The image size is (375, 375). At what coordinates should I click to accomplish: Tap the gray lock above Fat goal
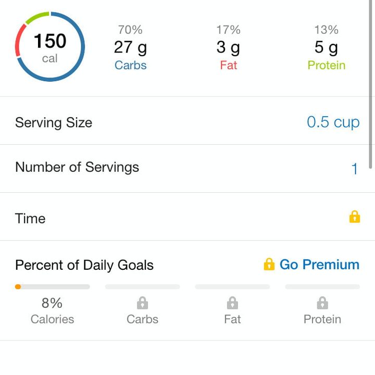232,303
